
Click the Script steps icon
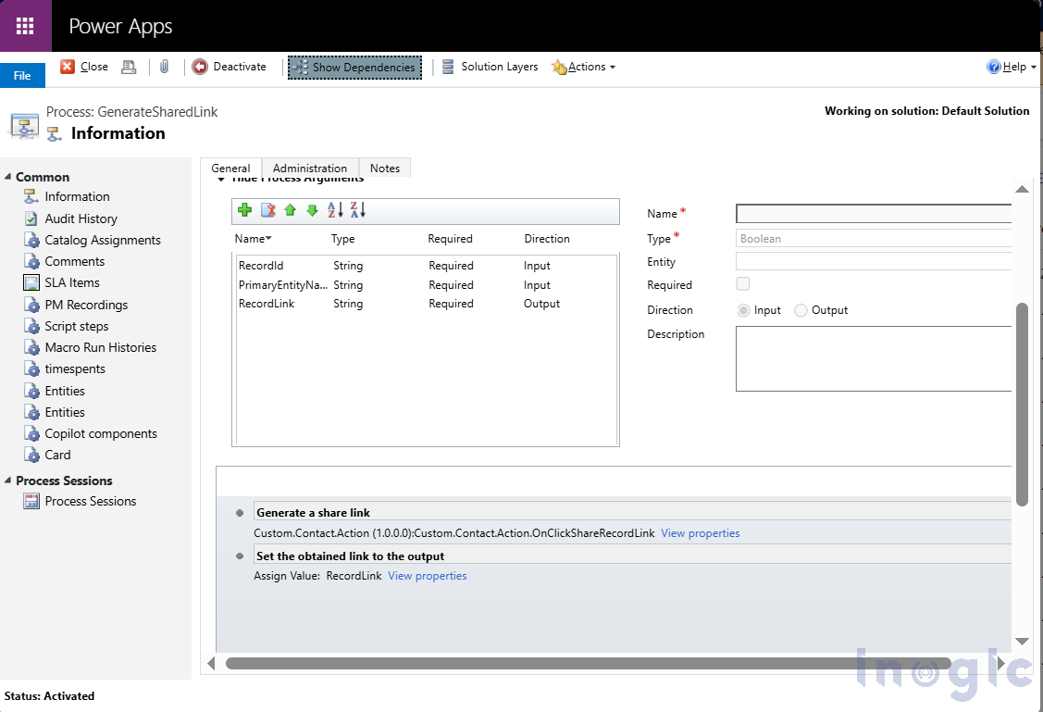click(31, 326)
